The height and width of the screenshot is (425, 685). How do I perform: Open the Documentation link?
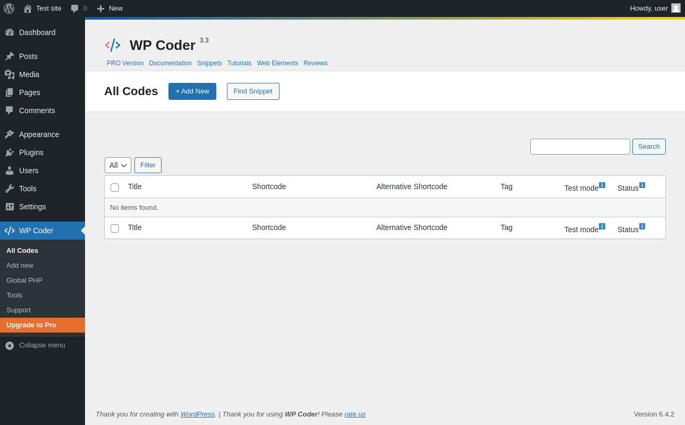[x=170, y=63]
